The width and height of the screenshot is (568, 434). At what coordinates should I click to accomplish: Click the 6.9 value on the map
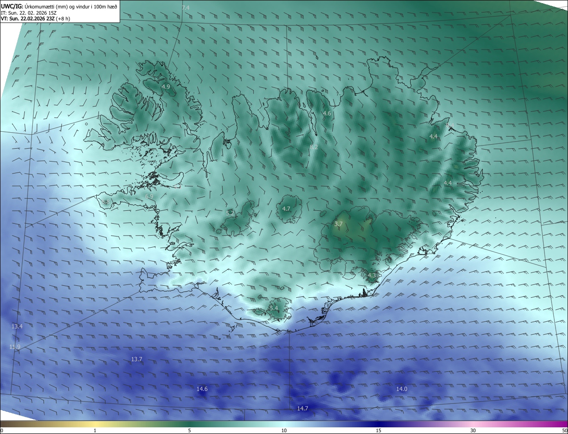[x=149, y=196]
